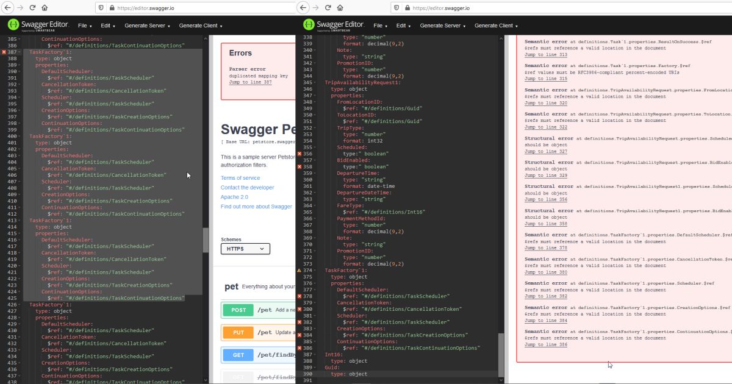The image size is (732, 384).
Task: Click the back arrow in right browser
Action: (x=302, y=8)
